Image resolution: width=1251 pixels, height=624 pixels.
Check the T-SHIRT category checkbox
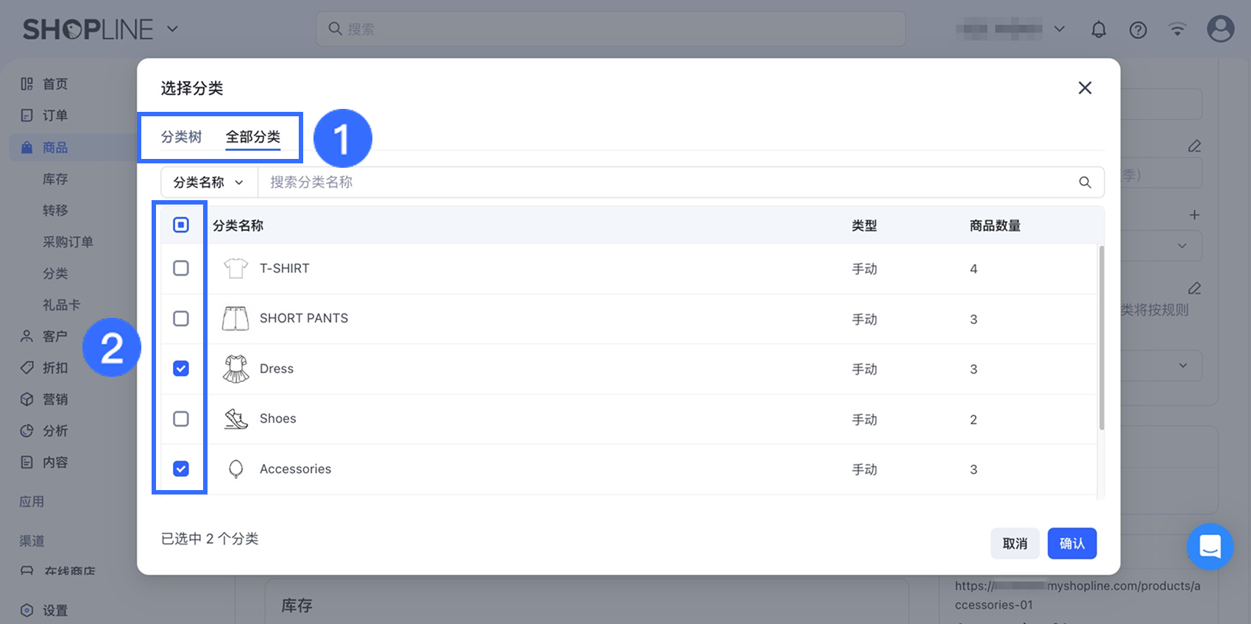(x=181, y=268)
